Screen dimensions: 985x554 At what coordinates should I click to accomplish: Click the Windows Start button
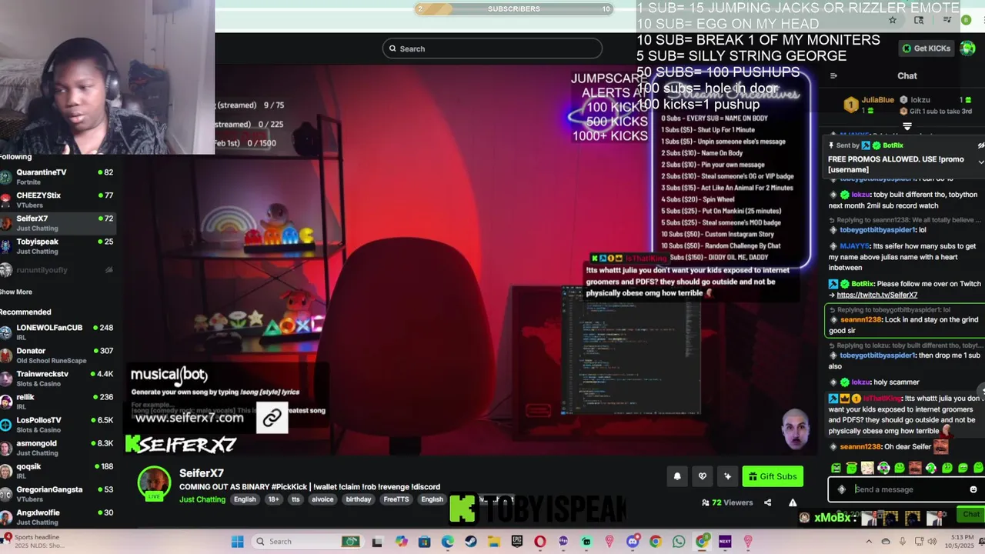(x=238, y=542)
